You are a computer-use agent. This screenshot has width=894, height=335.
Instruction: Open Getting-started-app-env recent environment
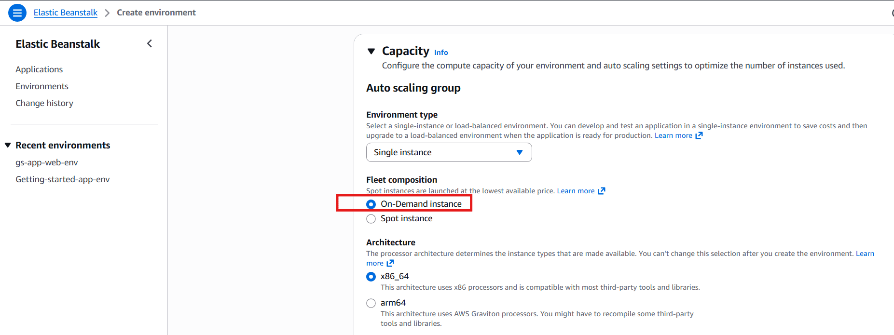click(x=63, y=179)
